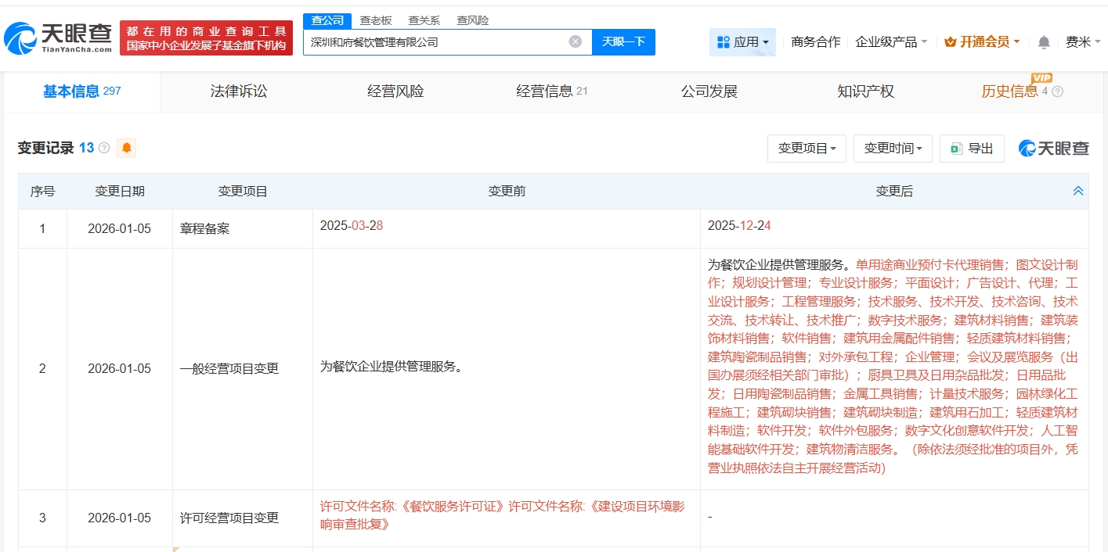Open the 开通会员 membership menu
The image size is (1108, 552).
click(982, 42)
